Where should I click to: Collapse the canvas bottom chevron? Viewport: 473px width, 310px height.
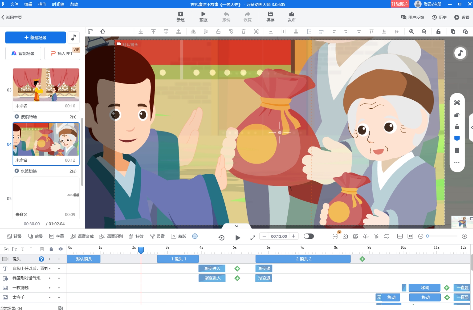tap(236, 226)
